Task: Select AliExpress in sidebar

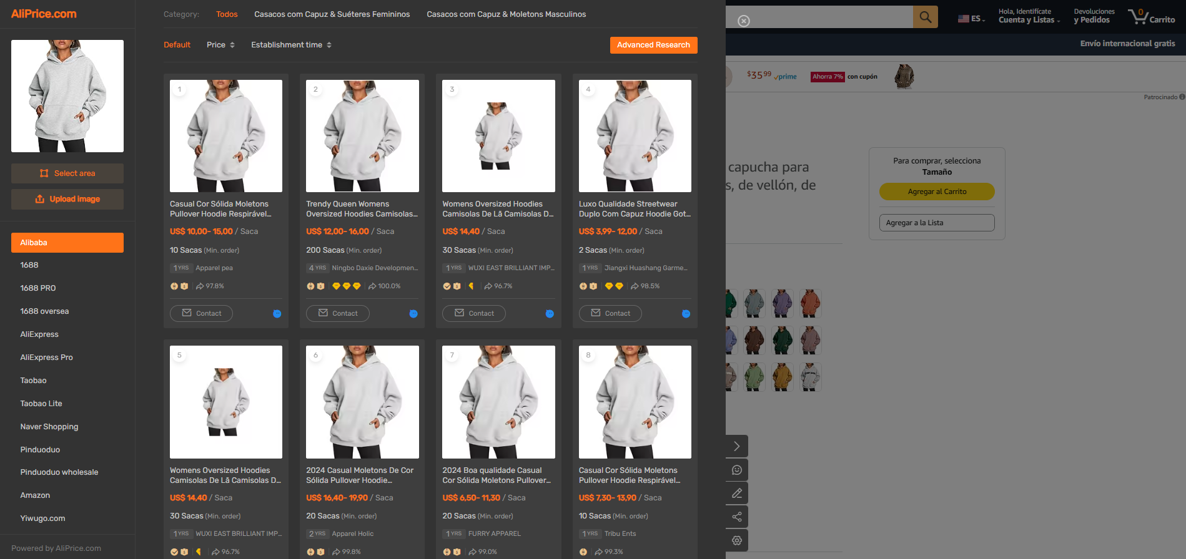Action: (67, 334)
